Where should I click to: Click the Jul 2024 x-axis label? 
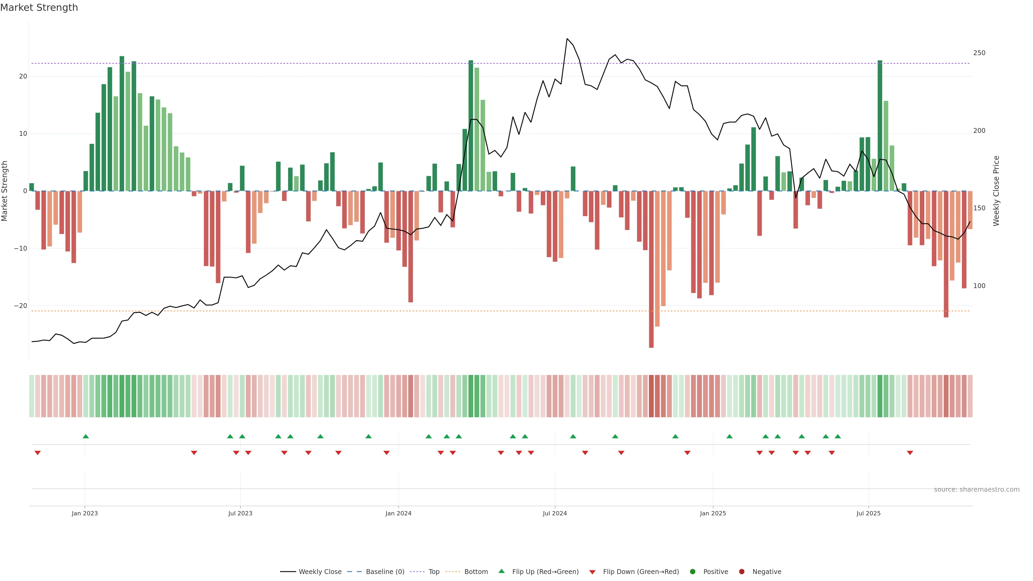(555, 513)
